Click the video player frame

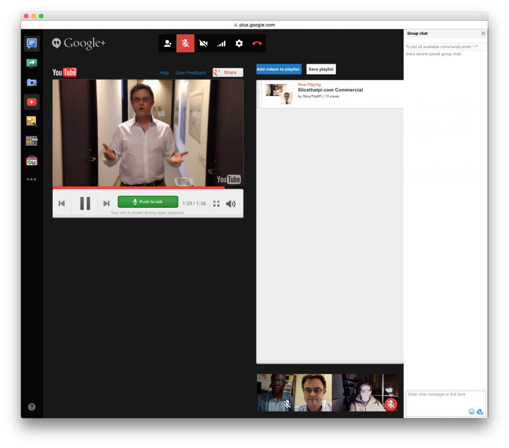click(x=148, y=133)
